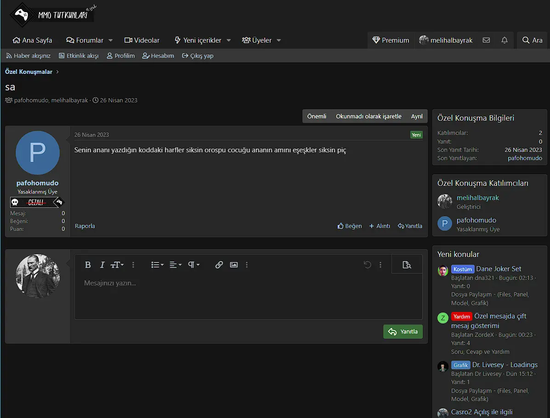This screenshot has height=418, width=550.
Task: Toggle the editor preview icon
Action: 407,265
